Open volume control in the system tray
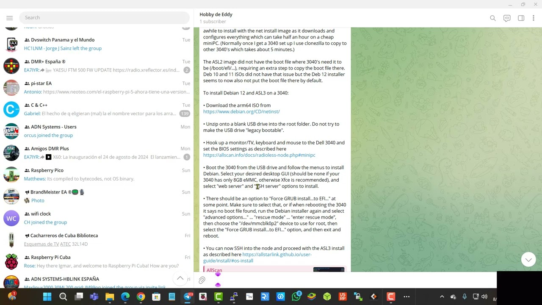The width and height of the screenshot is (542, 305). (484, 297)
